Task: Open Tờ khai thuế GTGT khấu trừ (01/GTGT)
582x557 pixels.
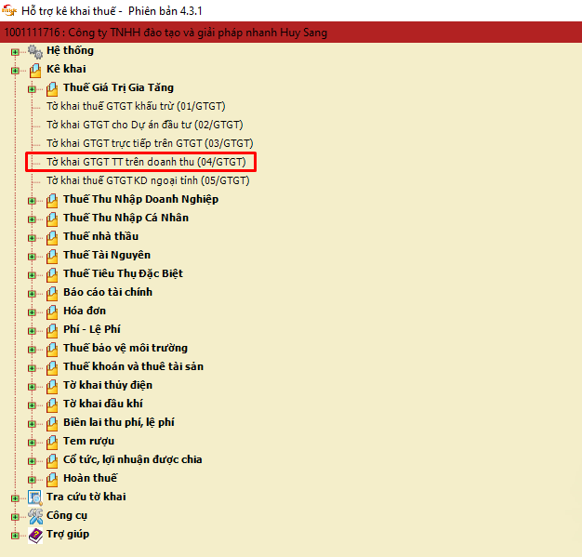Action: 136,107
